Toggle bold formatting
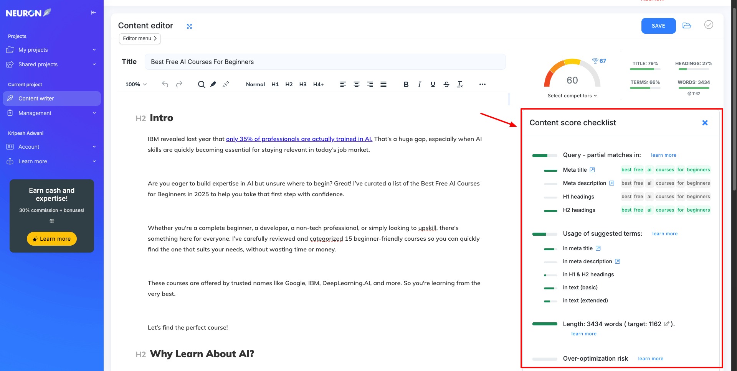737x371 pixels. click(x=406, y=84)
